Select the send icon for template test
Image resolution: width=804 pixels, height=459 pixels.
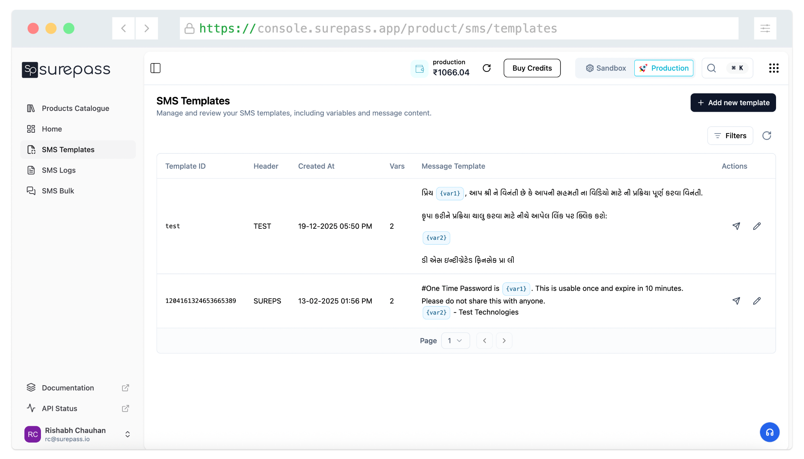click(736, 226)
